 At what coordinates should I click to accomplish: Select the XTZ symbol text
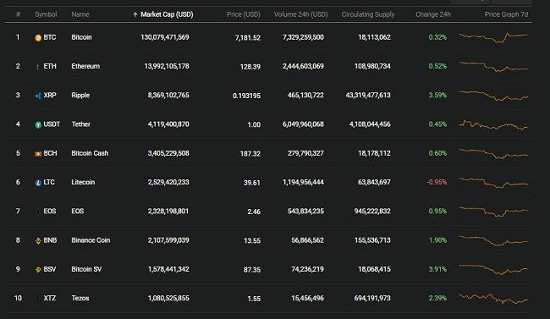[x=49, y=299]
